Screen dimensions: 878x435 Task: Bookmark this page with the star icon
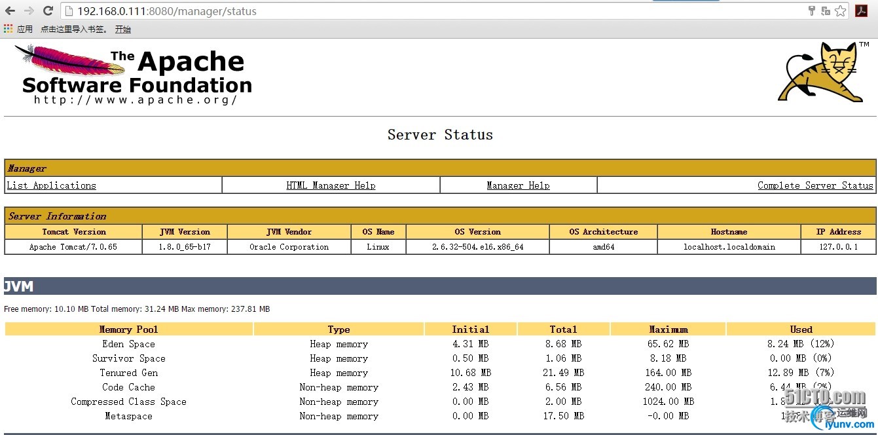pyautogui.click(x=840, y=11)
